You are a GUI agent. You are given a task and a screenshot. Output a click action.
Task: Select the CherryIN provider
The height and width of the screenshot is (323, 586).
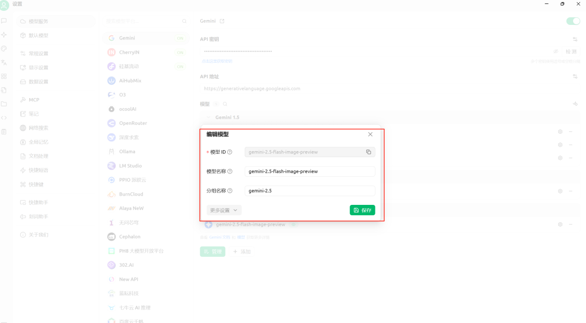(146, 52)
